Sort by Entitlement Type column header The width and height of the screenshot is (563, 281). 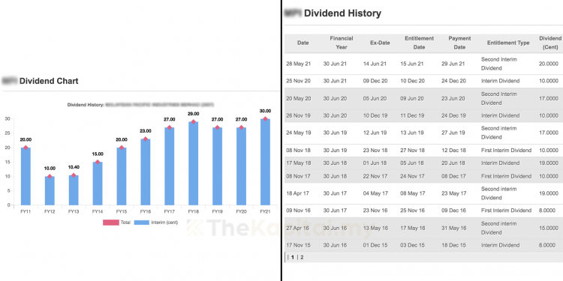(508, 43)
